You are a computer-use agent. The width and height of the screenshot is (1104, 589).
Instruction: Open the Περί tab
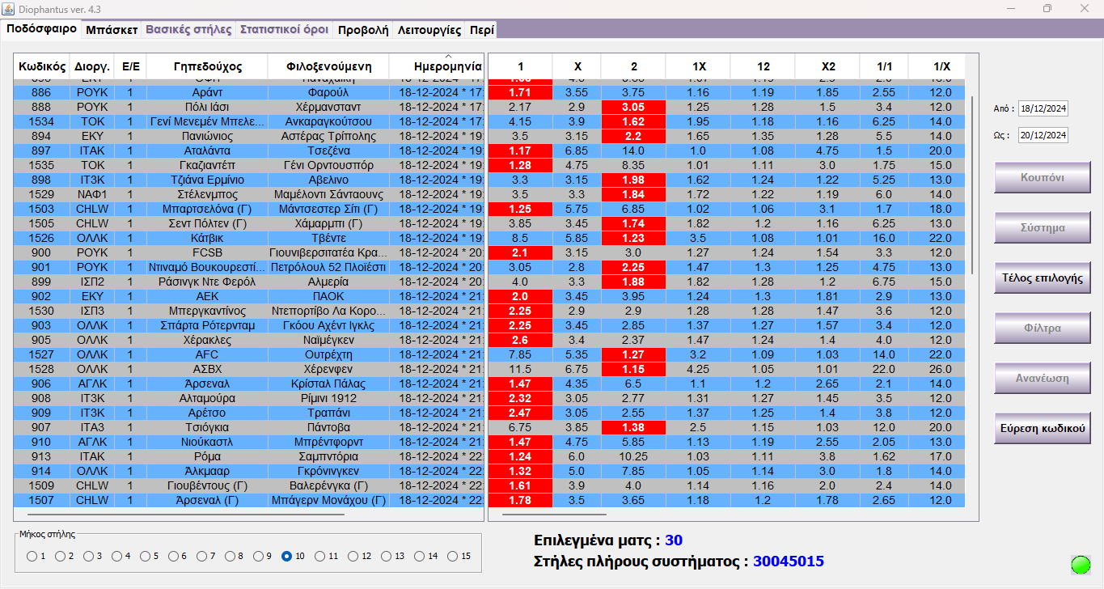482,30
